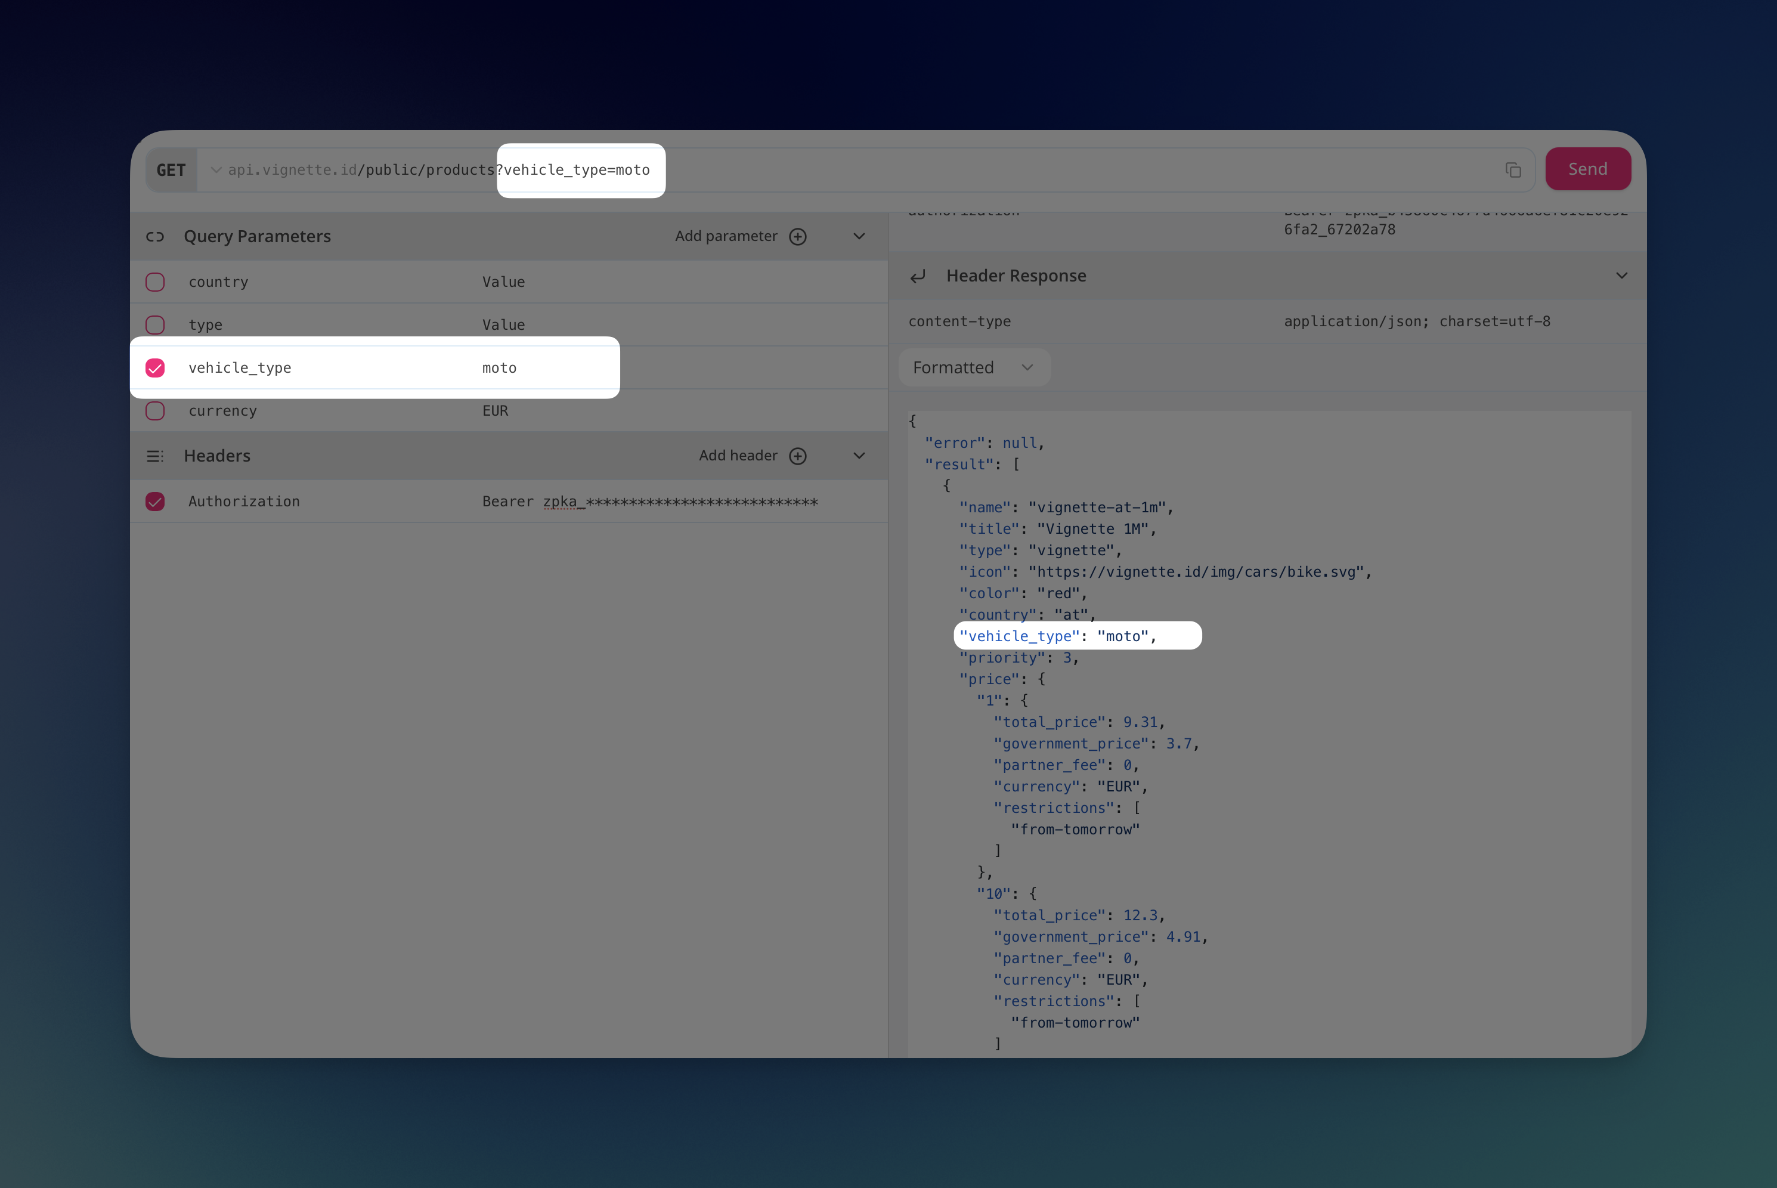Disable the Authorization header checkbox
1777x1188 pixels.
coord(155,502)
